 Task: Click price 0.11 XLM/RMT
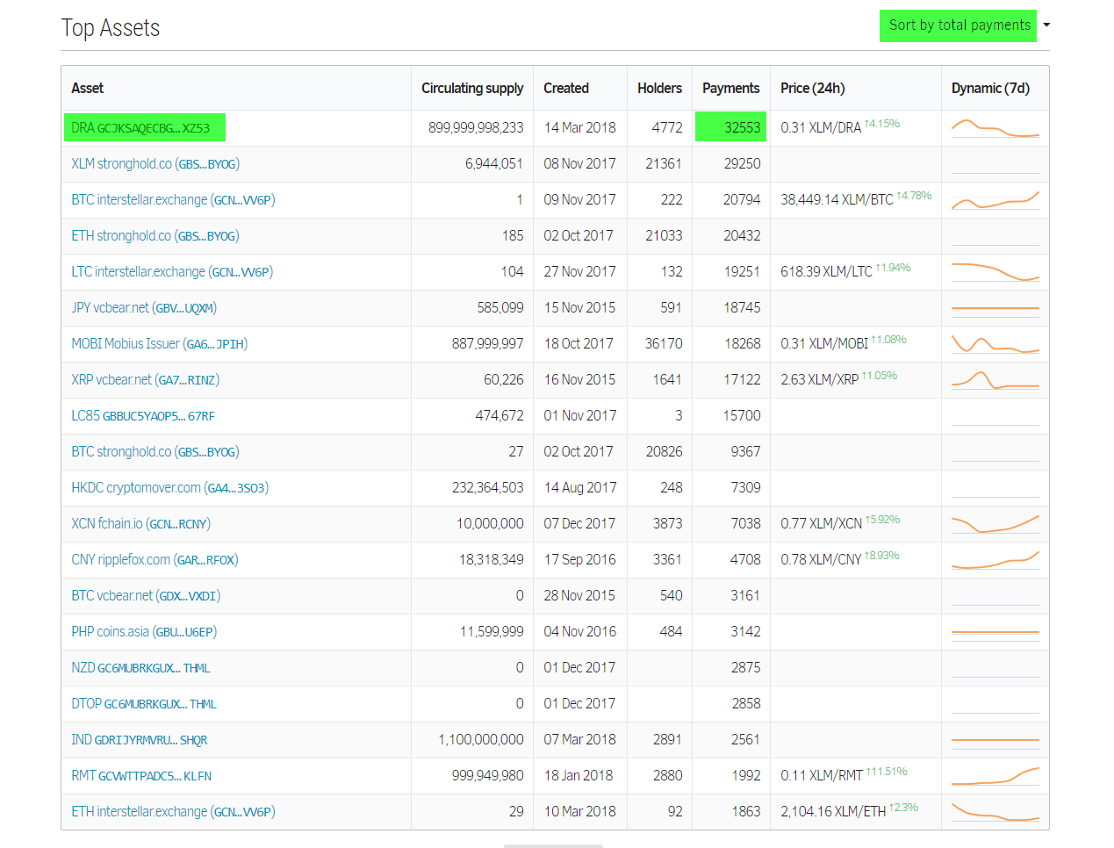[822, 776]
